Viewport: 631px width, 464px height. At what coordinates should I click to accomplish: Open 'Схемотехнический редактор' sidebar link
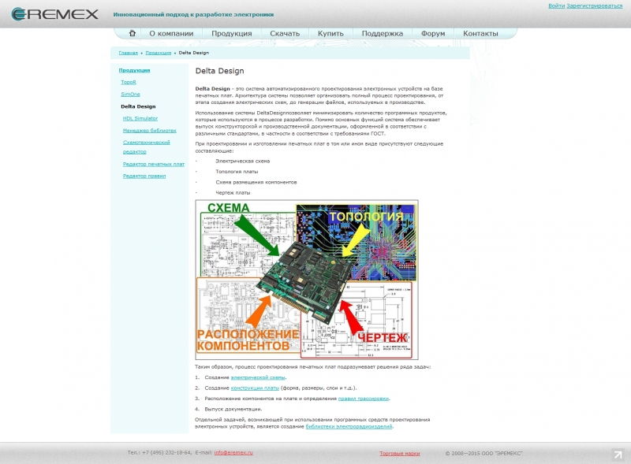click(x=147, y=147)
